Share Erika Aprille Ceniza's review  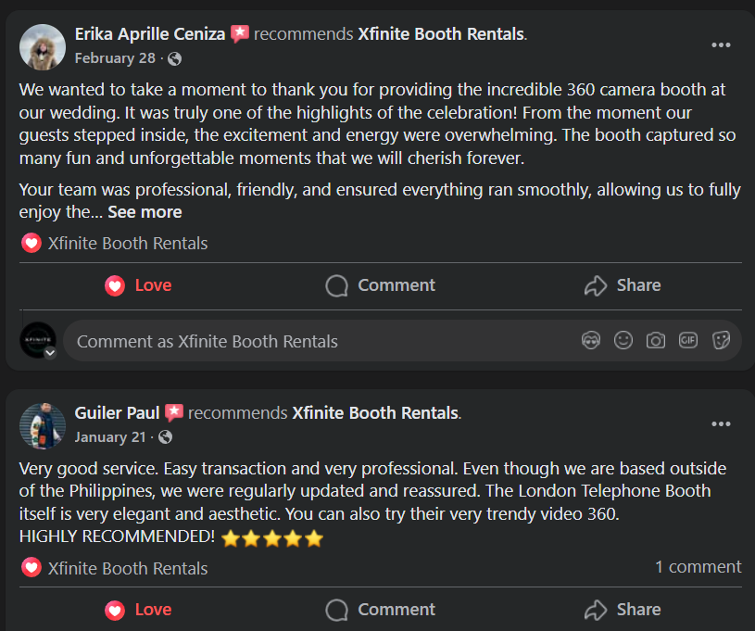[623, 285]
